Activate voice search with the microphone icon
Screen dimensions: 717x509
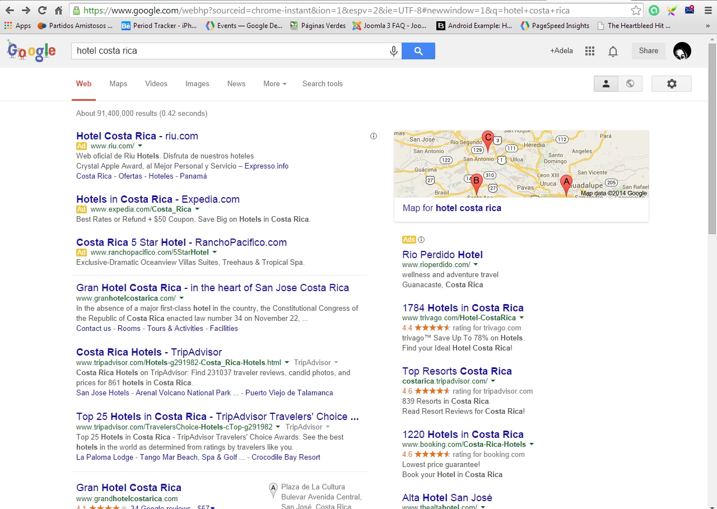pos(393,50)
